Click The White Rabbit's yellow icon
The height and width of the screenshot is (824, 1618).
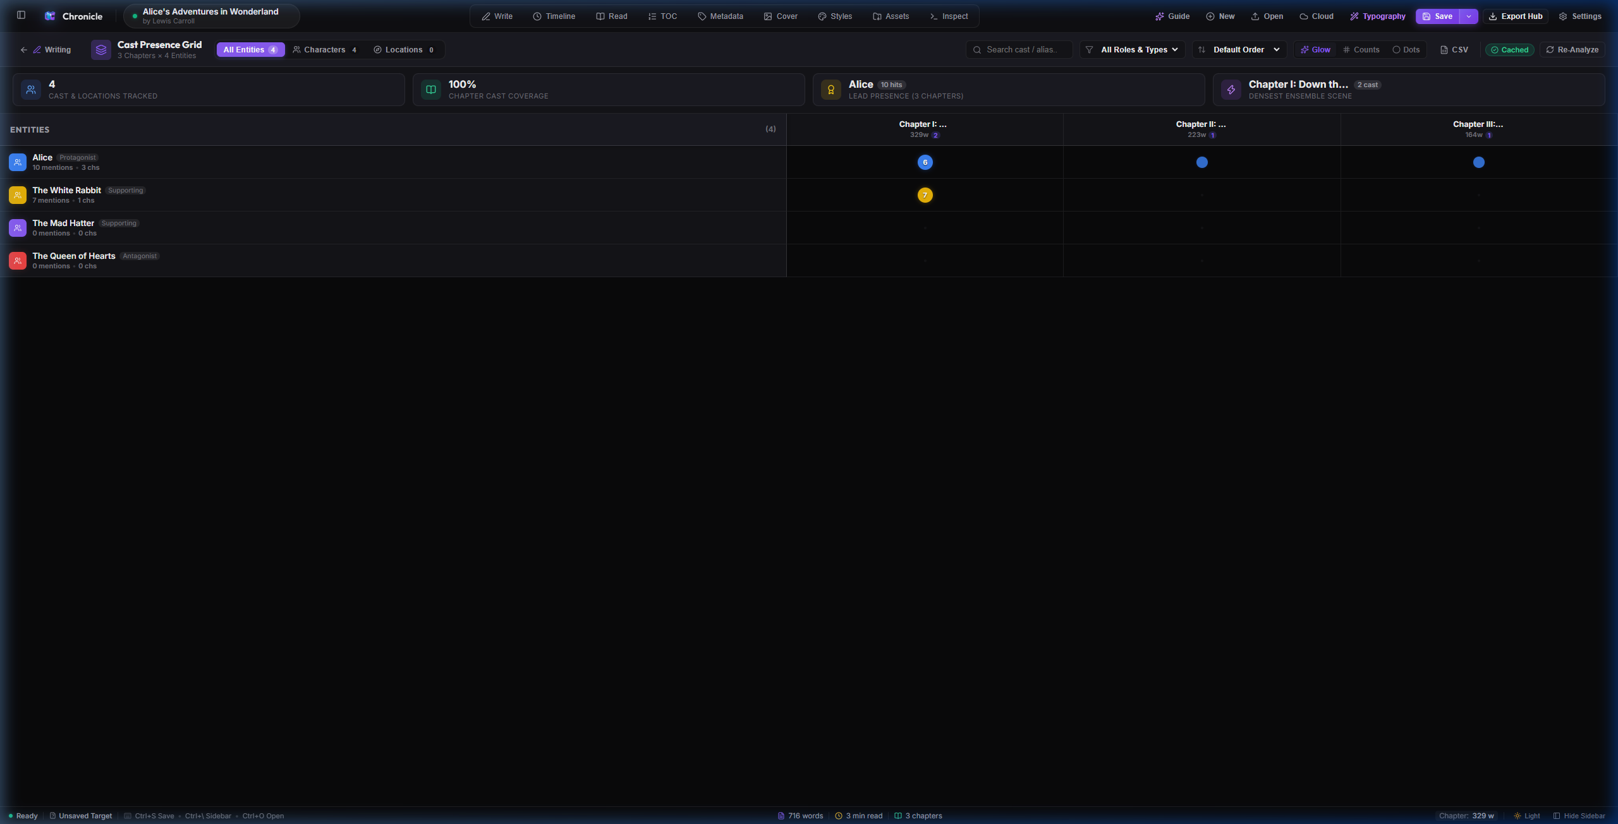(18, 195)
